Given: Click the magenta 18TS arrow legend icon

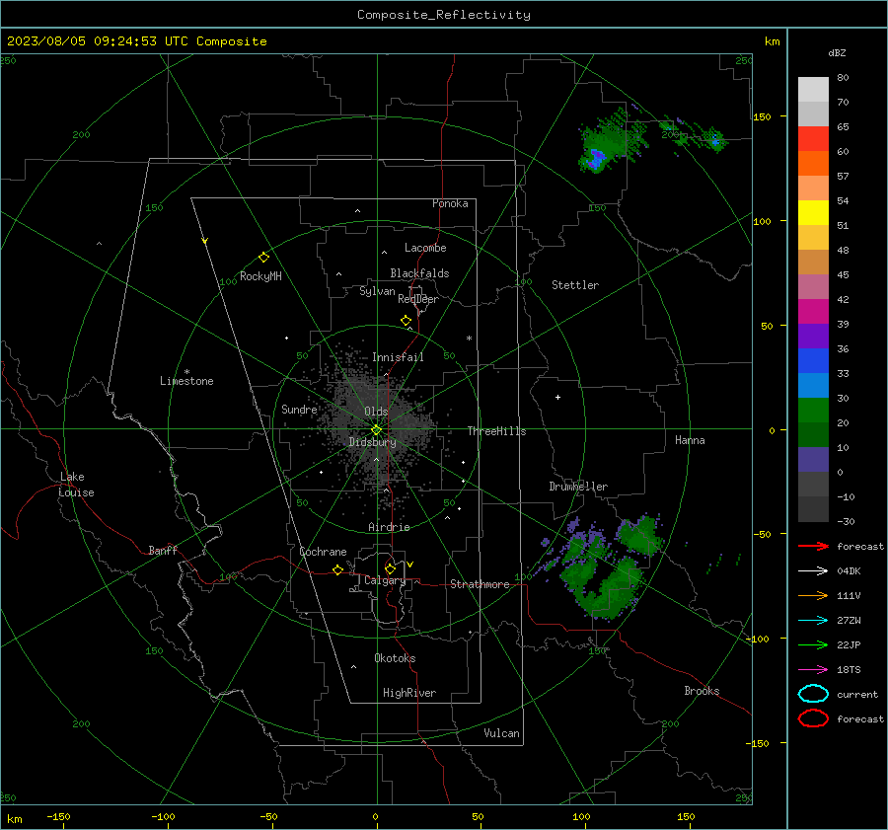Looking at the screenshot, I should [813, 670].
